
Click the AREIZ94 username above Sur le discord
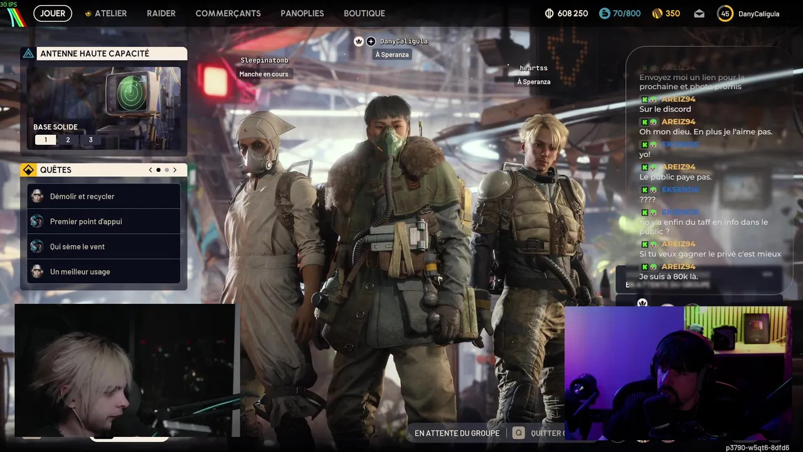tap(678, 99)
